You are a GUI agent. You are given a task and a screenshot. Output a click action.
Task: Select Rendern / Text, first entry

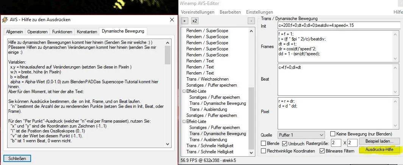tap(200, 61)
